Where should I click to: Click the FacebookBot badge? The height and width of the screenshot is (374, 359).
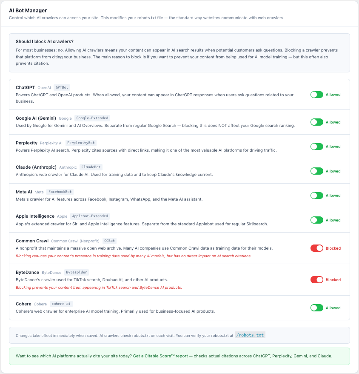[60, 192]
